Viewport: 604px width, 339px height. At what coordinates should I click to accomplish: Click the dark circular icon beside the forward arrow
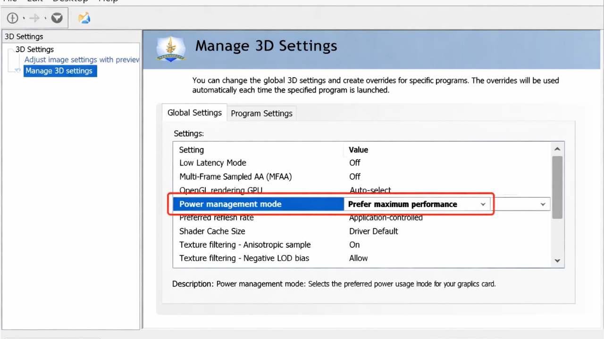coord(57,18)
